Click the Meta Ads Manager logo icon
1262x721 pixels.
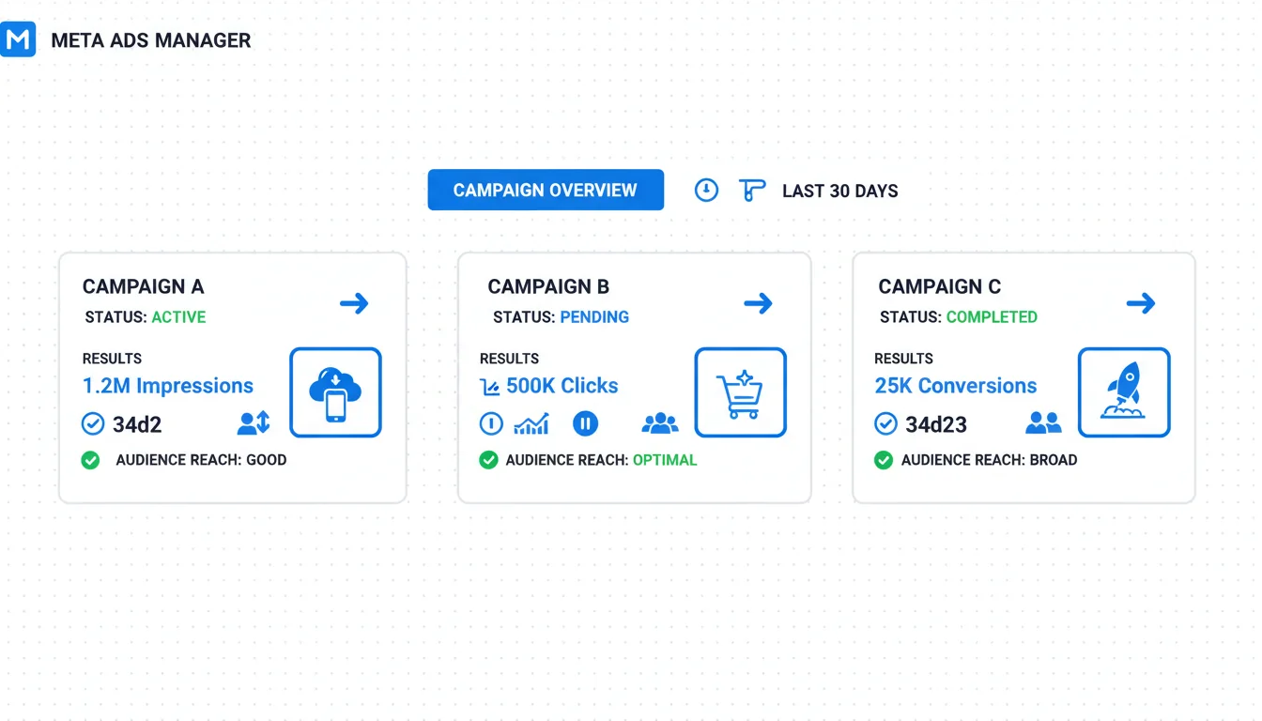pyautogui.click(x=18, y=39)
